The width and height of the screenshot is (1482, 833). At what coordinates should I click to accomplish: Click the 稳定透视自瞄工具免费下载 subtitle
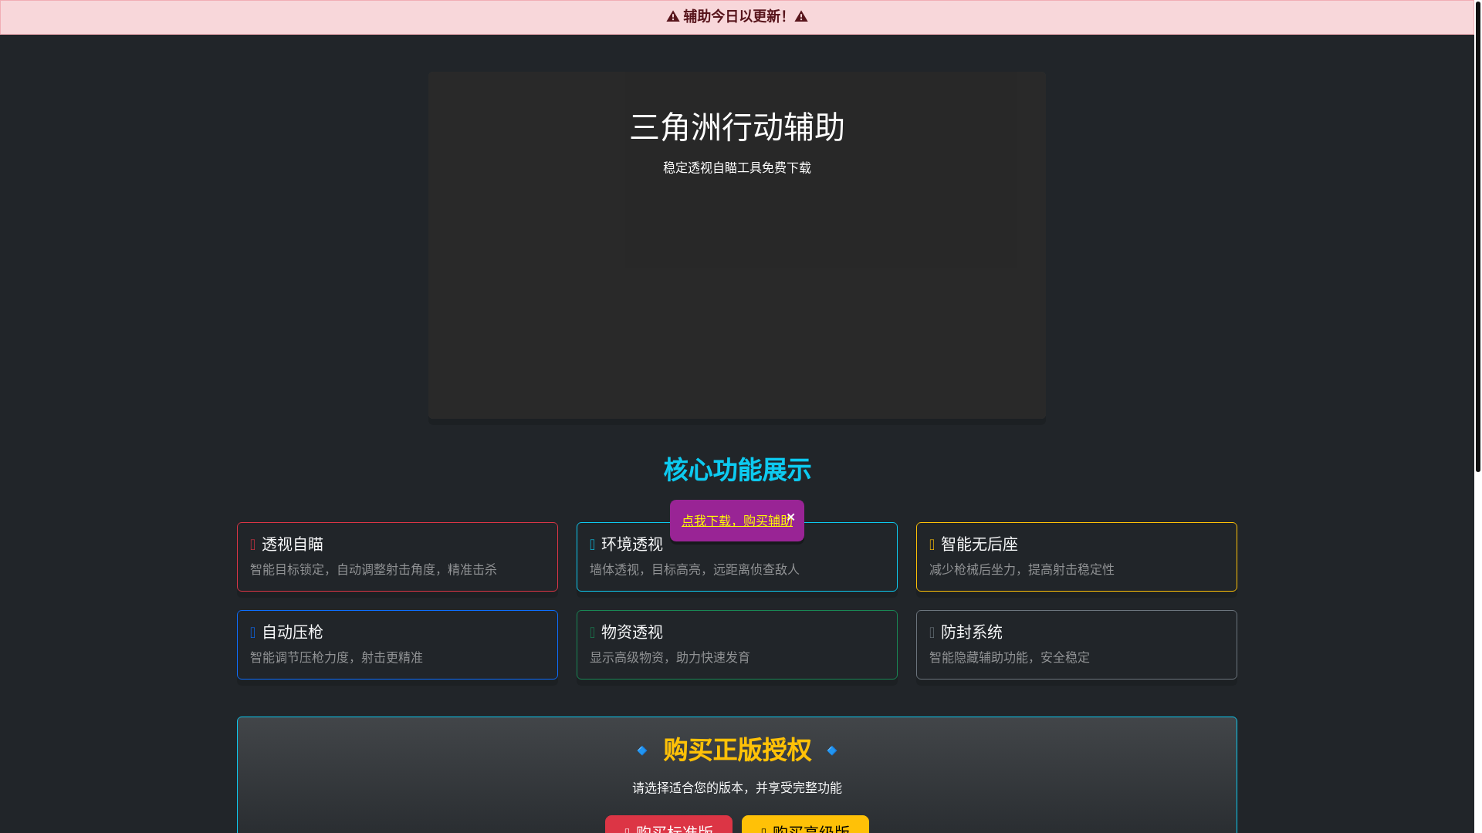pyautogui.click(x=737, y=168)
